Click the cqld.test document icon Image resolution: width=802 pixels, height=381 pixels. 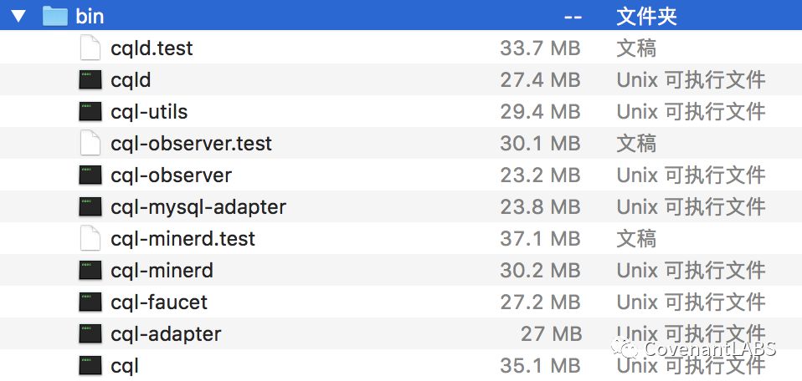click(90, 48)
